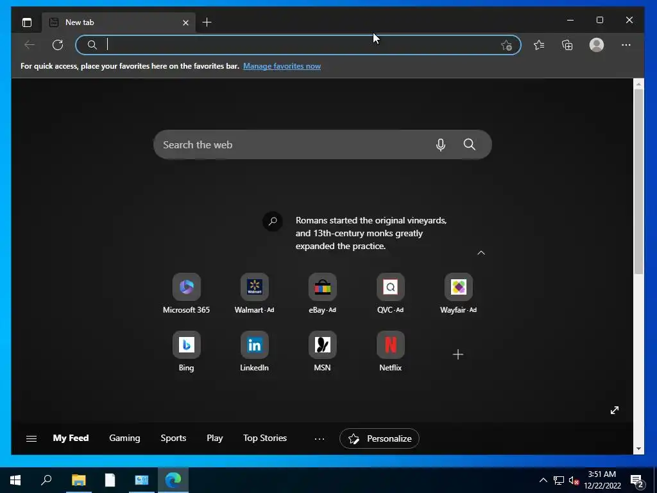Click Manage favorites now link
The width and height of the screenshot is (657, 493).
coord(282,66)
